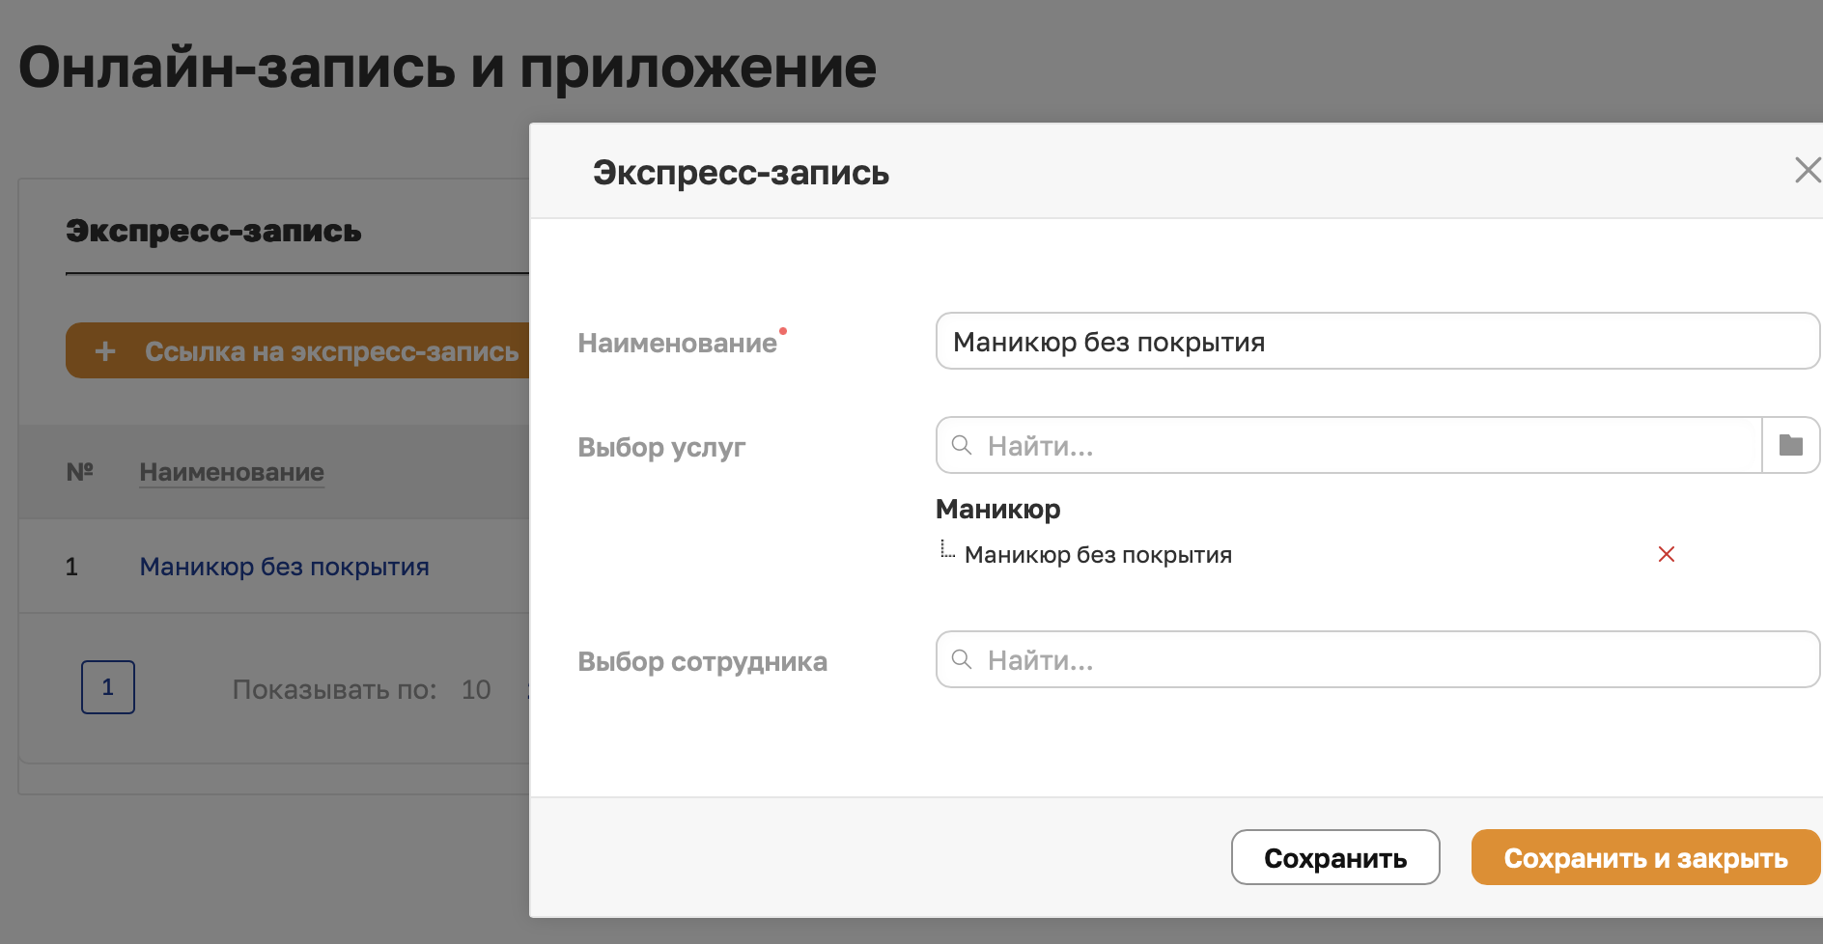
Task: Click the Показывать по label
Action: [334, 689]
